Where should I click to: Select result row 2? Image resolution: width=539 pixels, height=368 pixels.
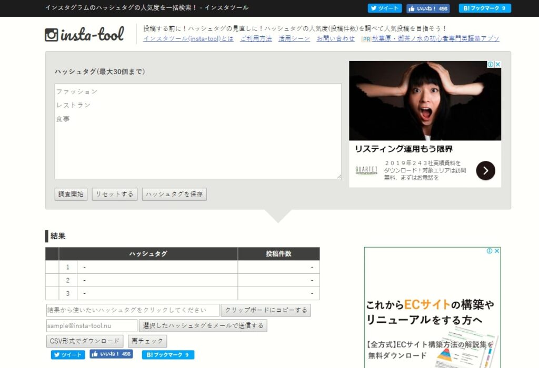pyautogui.click(x=183, y=280)
